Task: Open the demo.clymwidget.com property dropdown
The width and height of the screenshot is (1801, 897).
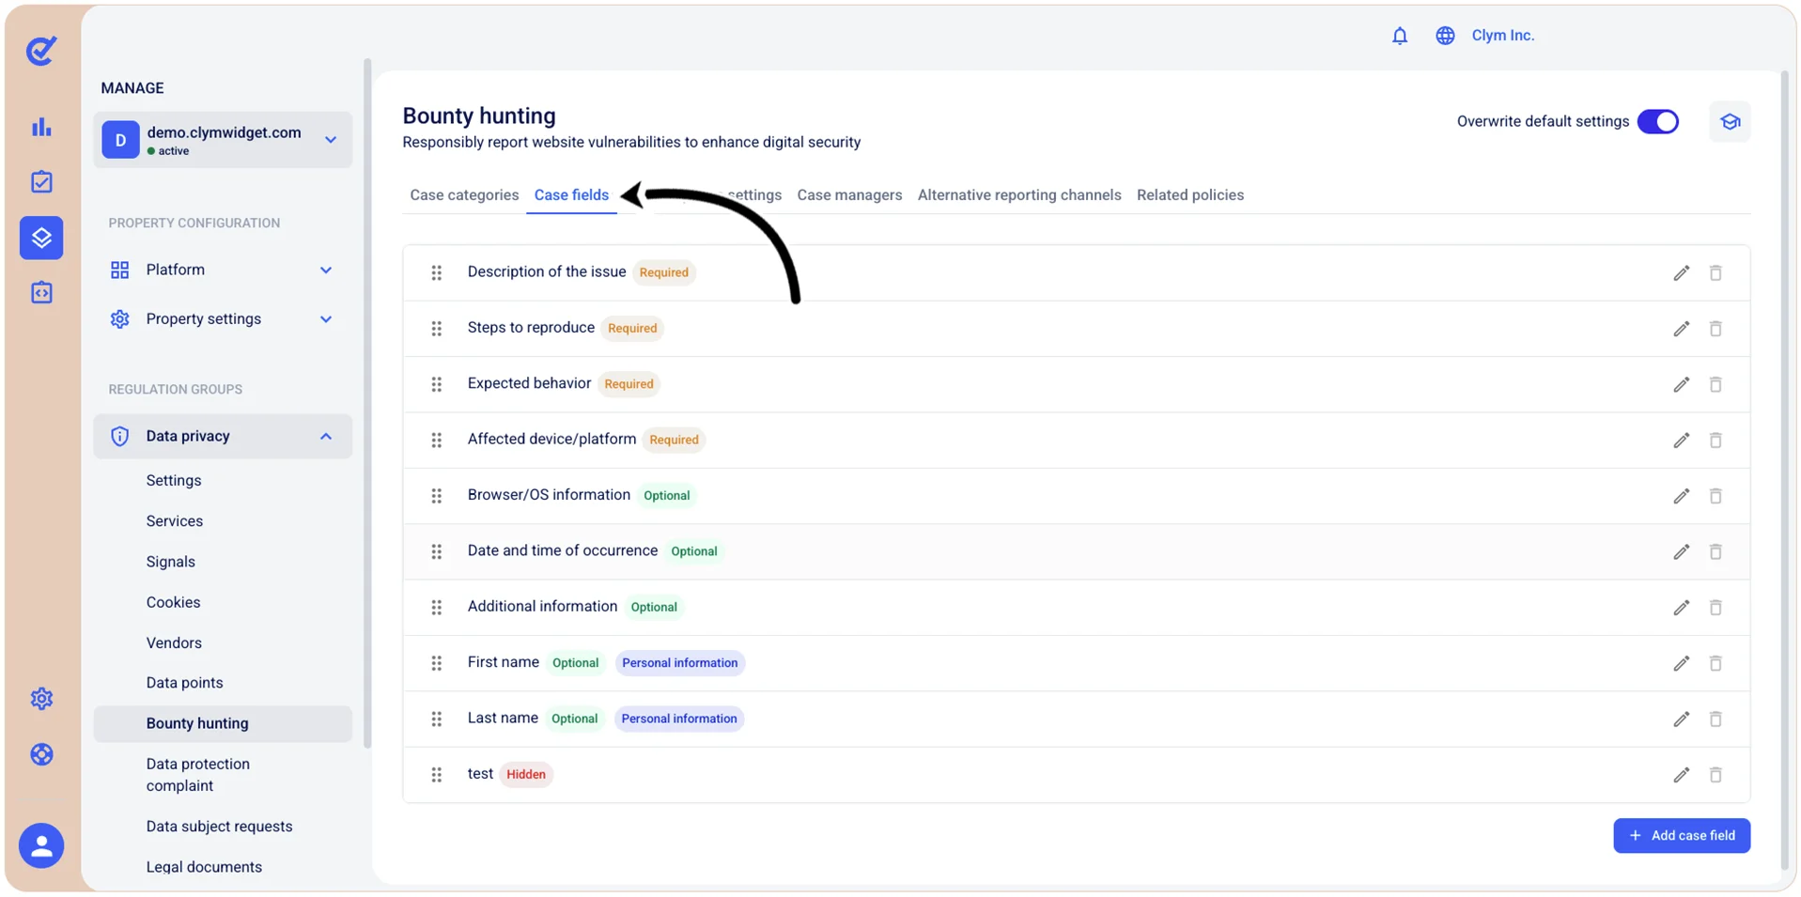Action: [223, 140]
